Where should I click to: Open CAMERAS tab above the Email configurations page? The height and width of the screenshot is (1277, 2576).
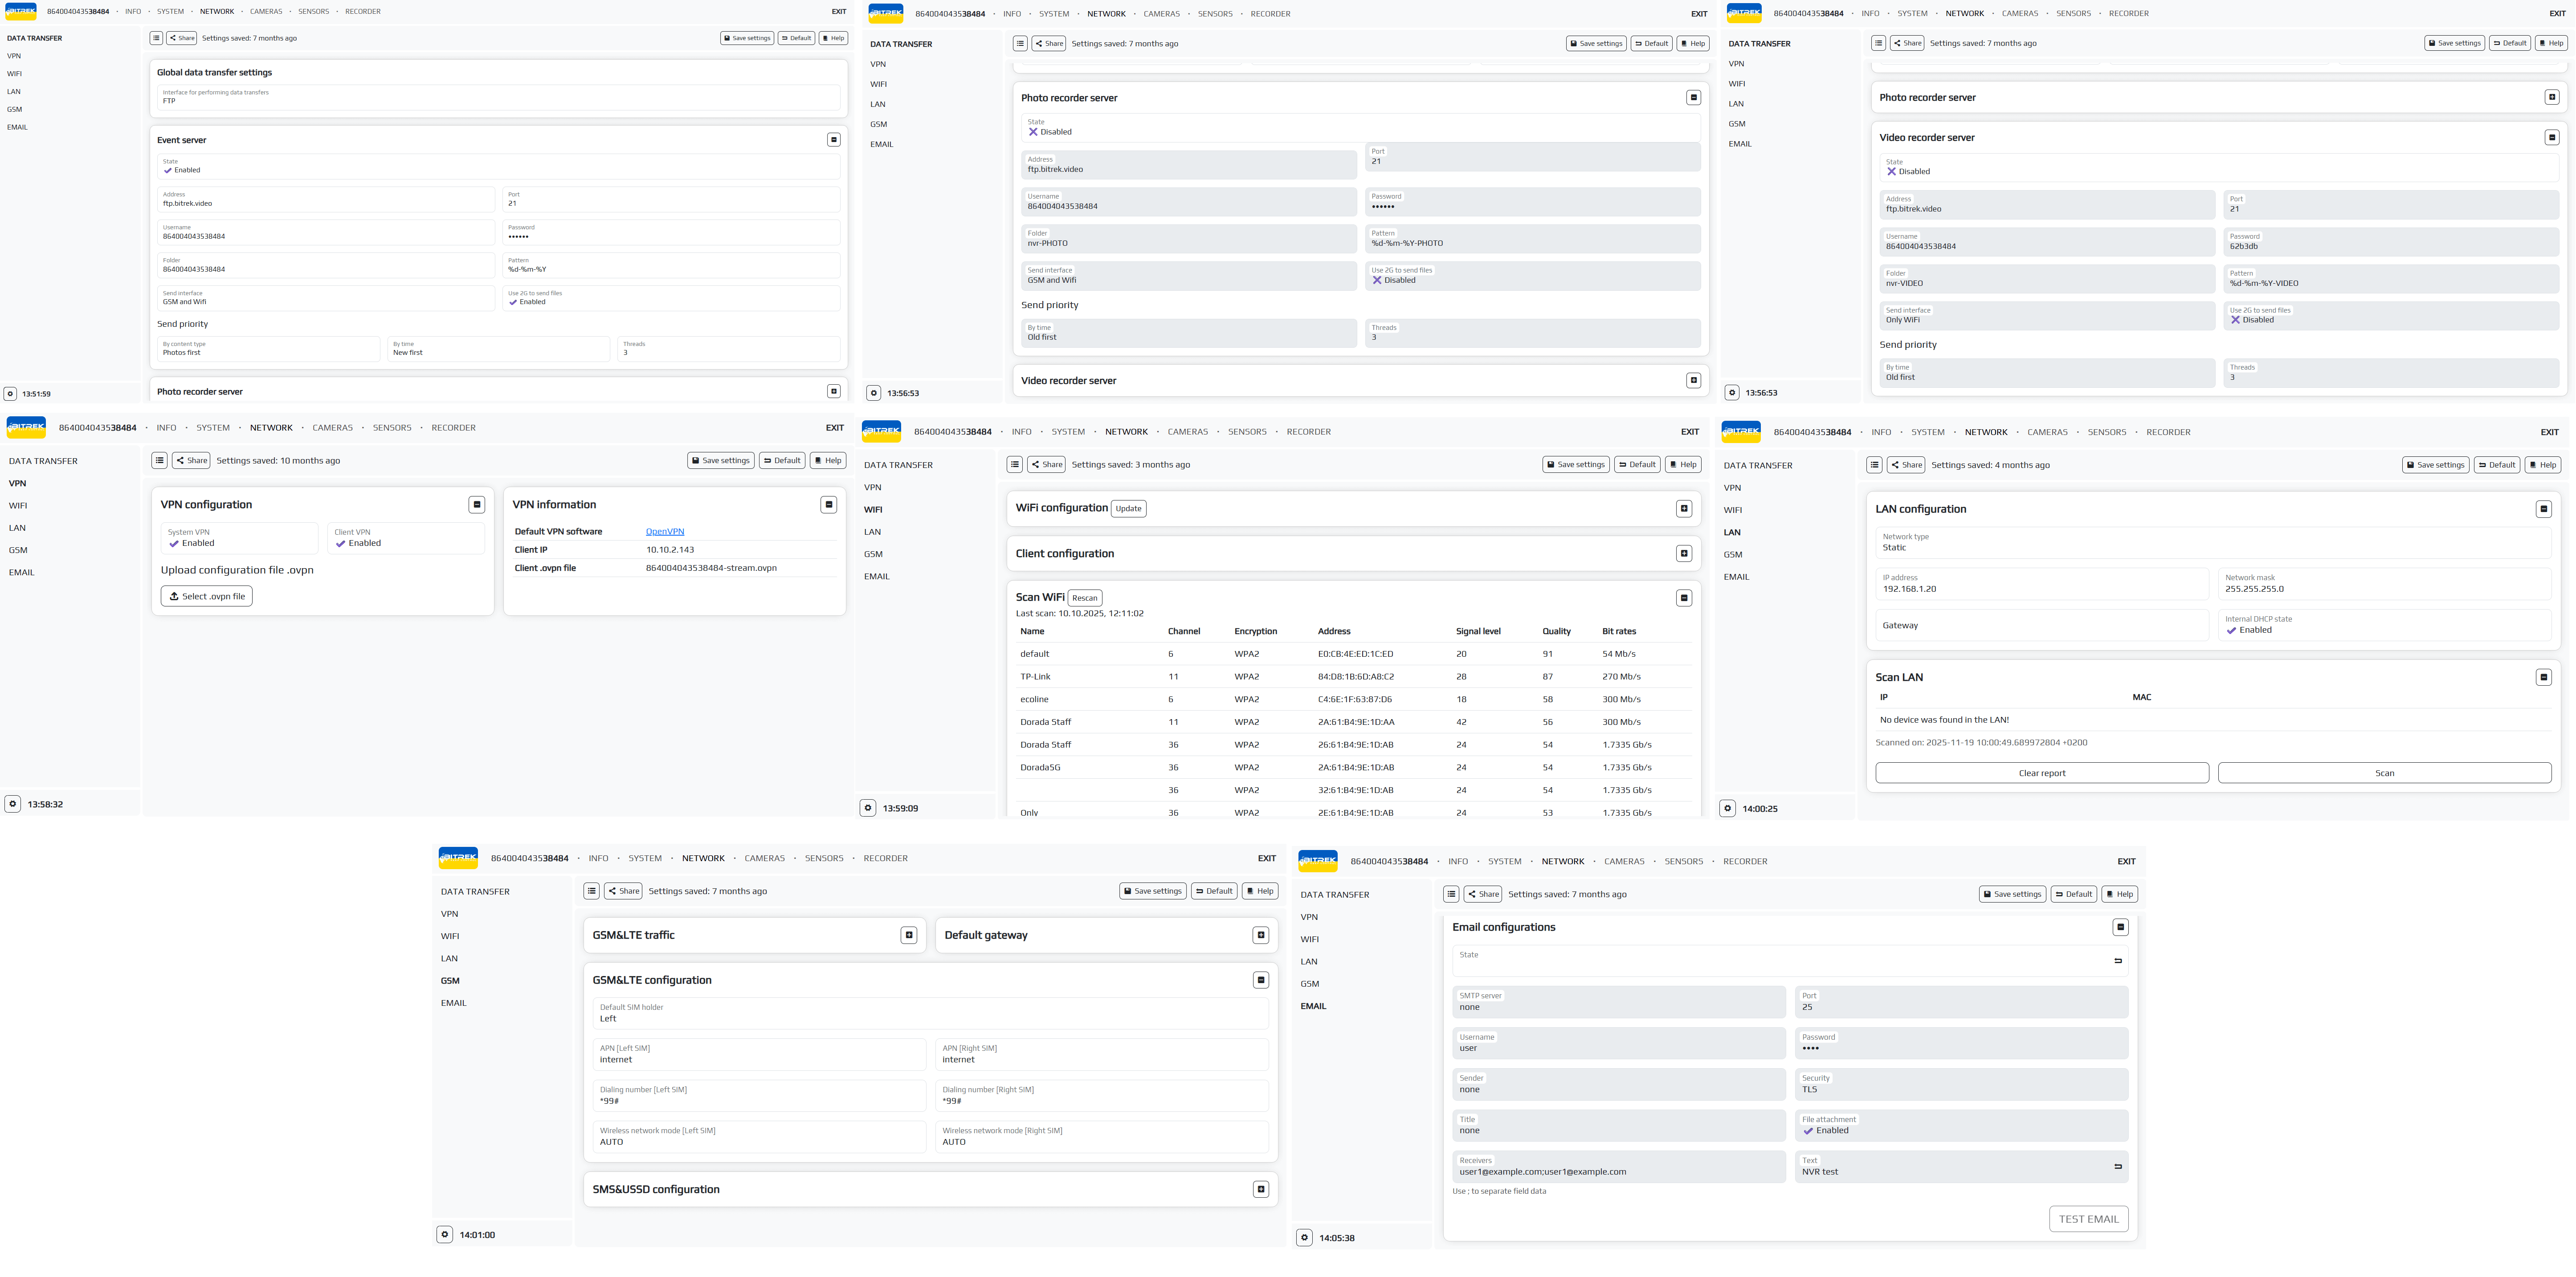click(1624, 861)
